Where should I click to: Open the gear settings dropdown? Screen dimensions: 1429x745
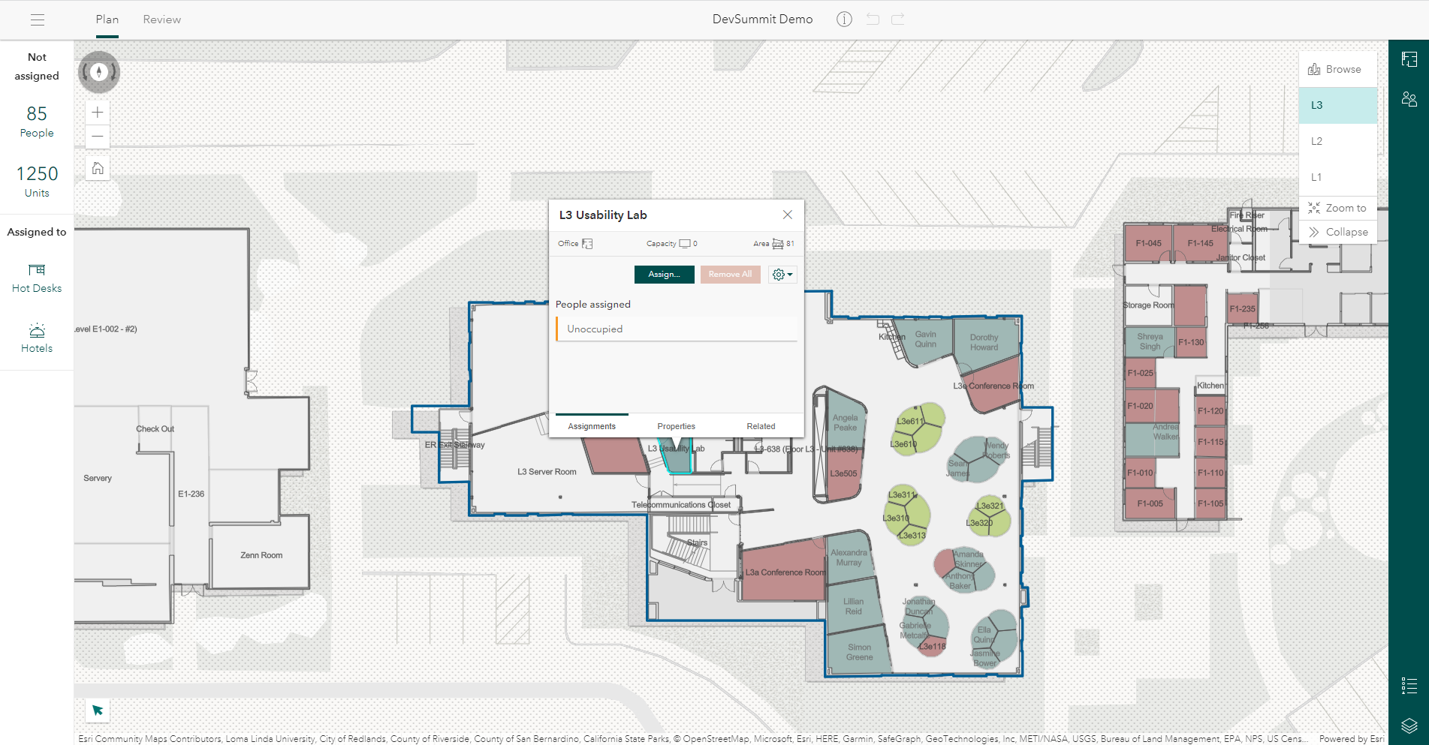coord(782,275)
